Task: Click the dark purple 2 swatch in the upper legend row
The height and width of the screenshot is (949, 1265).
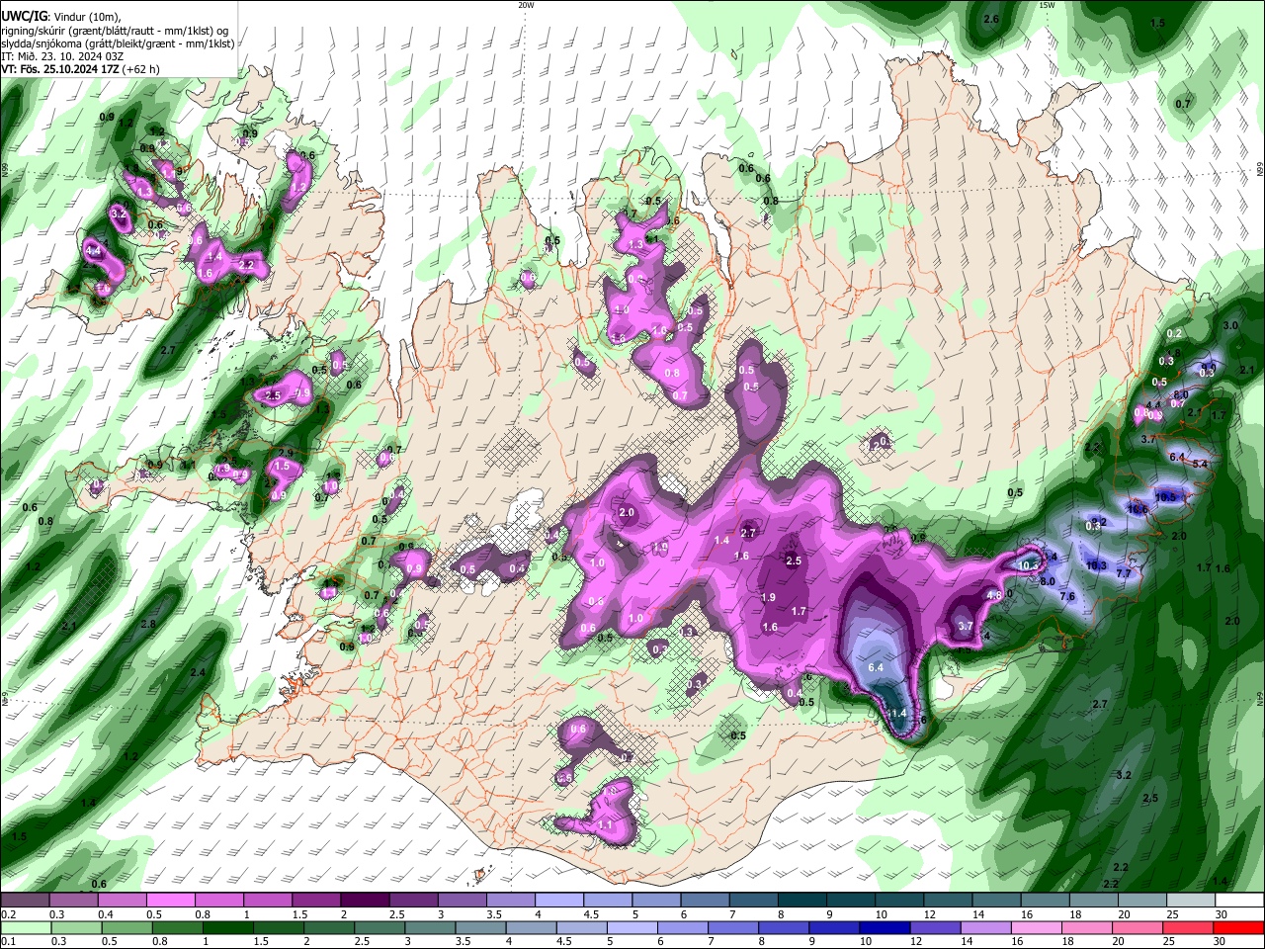Action: tap(364, 900)
